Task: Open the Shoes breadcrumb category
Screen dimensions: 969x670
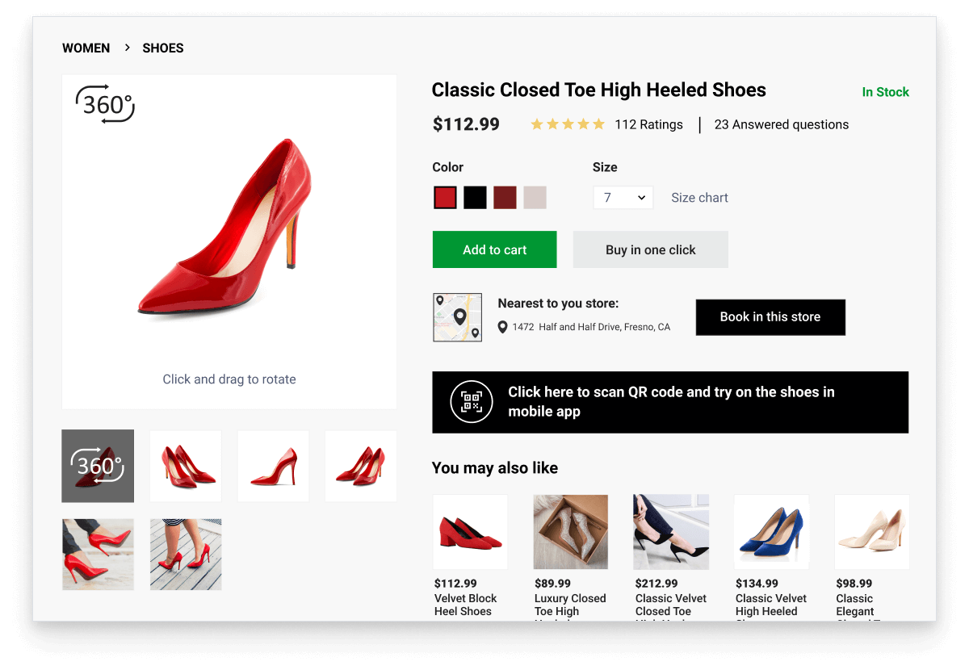Action: click(x=163, y=48)
